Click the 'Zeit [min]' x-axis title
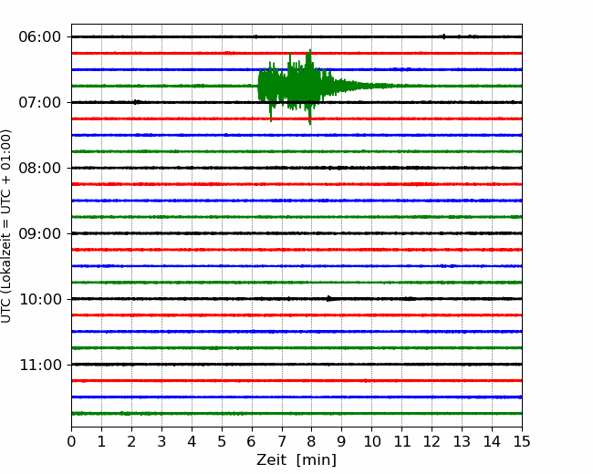The height and width of the screenshot is (474, 593). coord(296,460)
